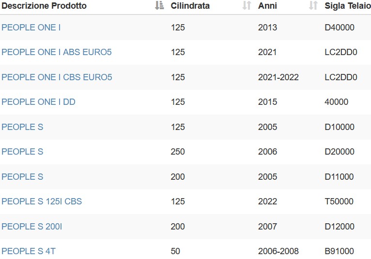Click the B91000 frame code cell

tap(340, 251)
